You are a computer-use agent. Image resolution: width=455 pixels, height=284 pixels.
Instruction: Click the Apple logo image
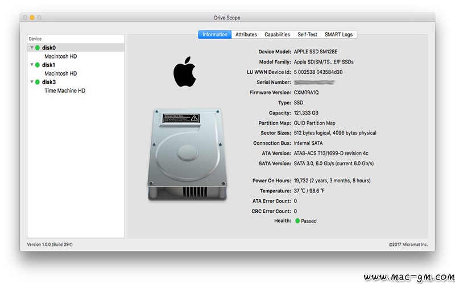click(x=184, y=72)
